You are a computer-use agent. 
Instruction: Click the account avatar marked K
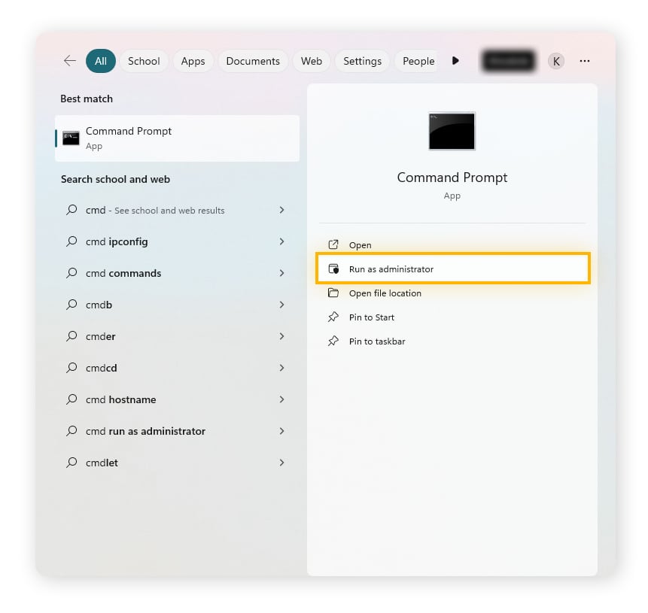point(555,61)
